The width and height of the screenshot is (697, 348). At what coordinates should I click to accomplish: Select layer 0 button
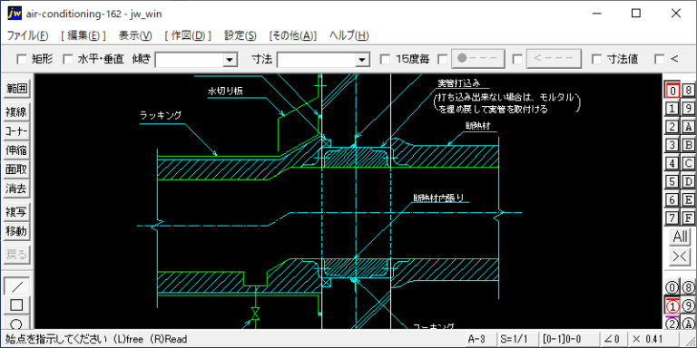672,90
